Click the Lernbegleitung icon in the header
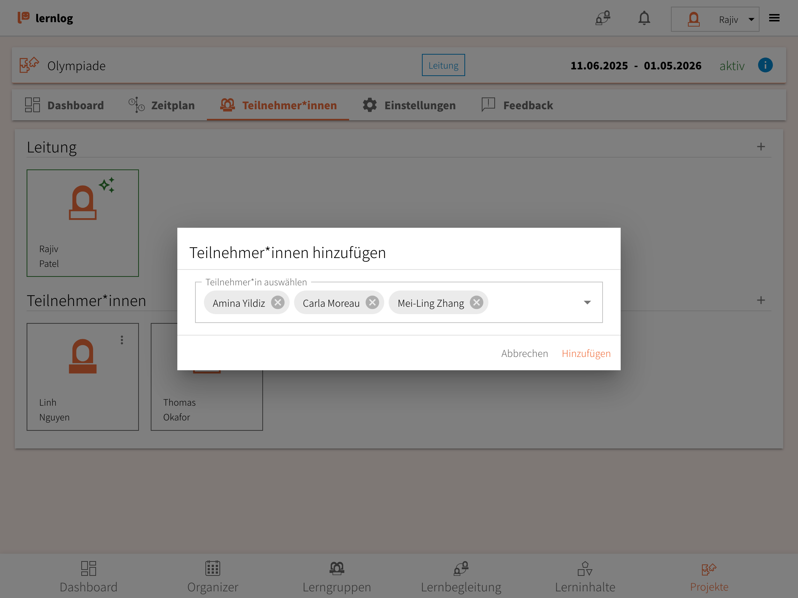The height and width of the screenshot is (598, 798). (x=603, y=18)
